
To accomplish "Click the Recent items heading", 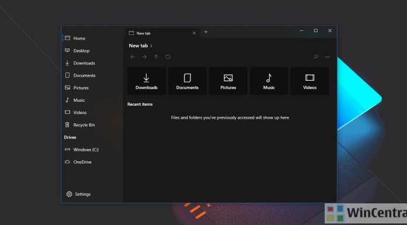I will click(140, 104).
